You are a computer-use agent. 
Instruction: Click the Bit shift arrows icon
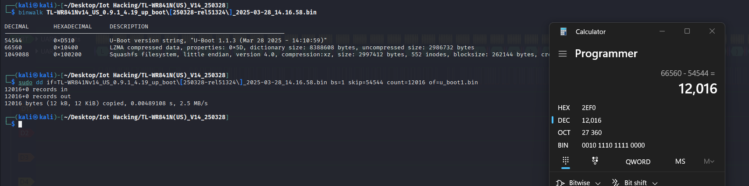click(x=615, y=183)
